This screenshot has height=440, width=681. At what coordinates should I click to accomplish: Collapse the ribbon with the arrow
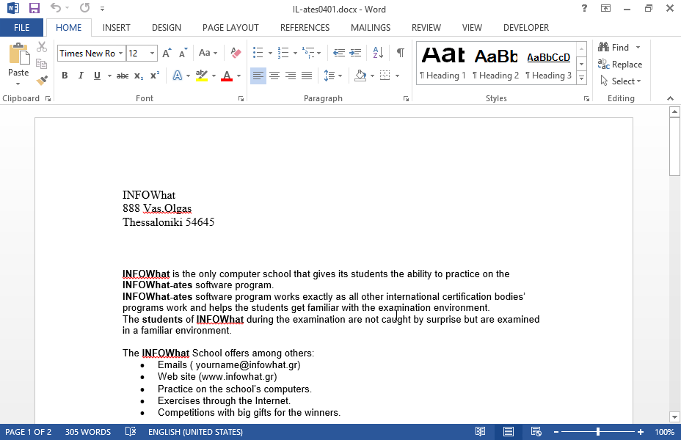coord(670,98)
